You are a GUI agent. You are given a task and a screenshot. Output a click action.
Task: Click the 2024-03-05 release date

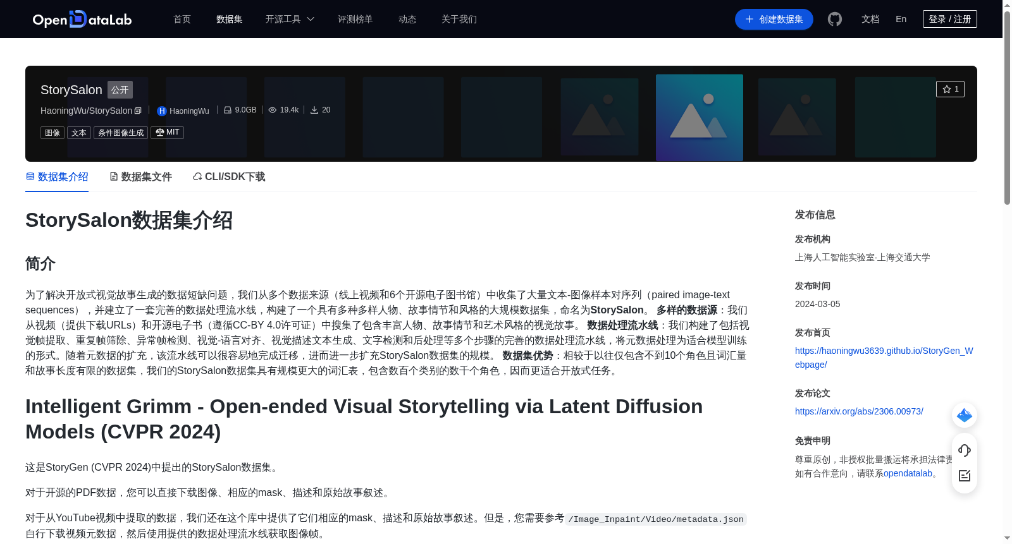point(818,304)
